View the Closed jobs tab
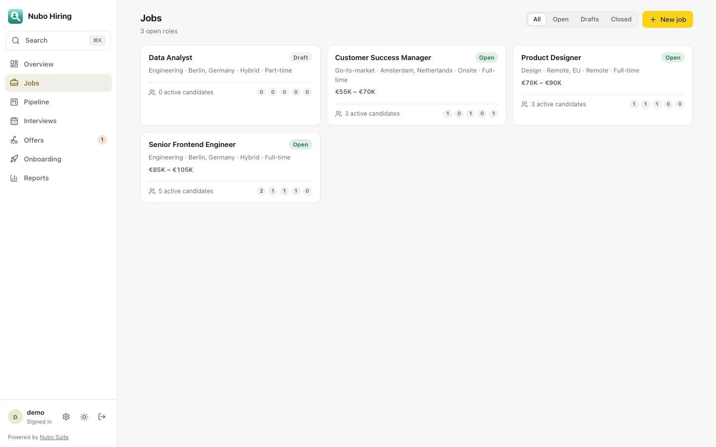 [x=621, y=19]
